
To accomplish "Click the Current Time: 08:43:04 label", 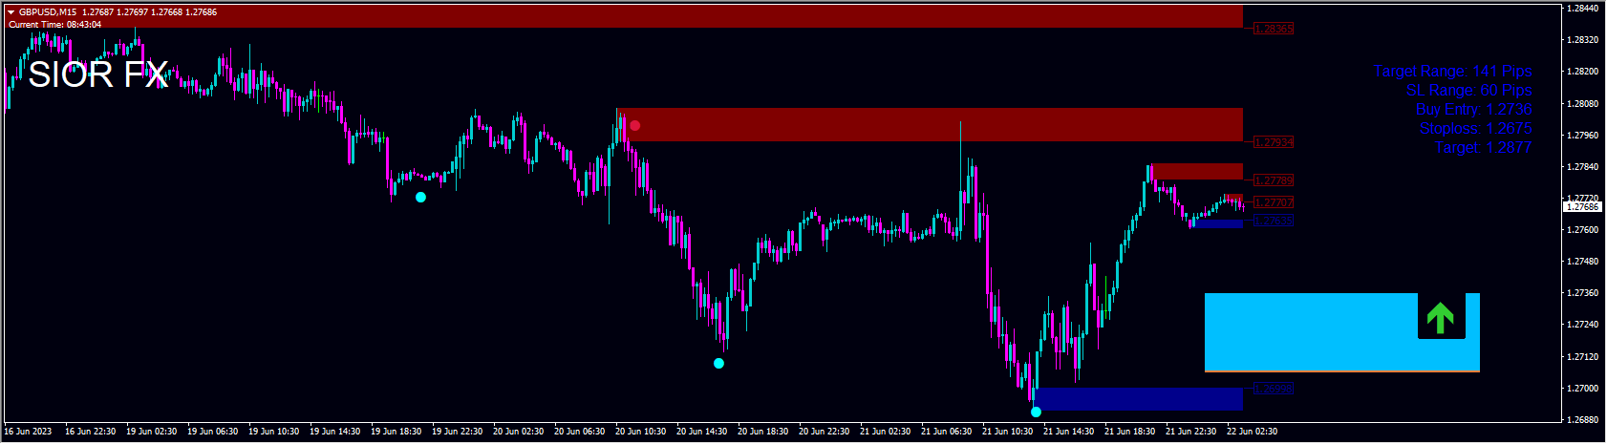I will pyautogui.click(x=54, y=24).
